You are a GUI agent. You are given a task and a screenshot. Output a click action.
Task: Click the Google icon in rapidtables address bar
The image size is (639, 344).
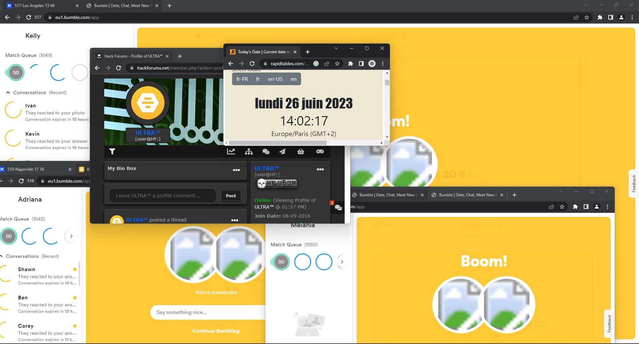(316, 64)
